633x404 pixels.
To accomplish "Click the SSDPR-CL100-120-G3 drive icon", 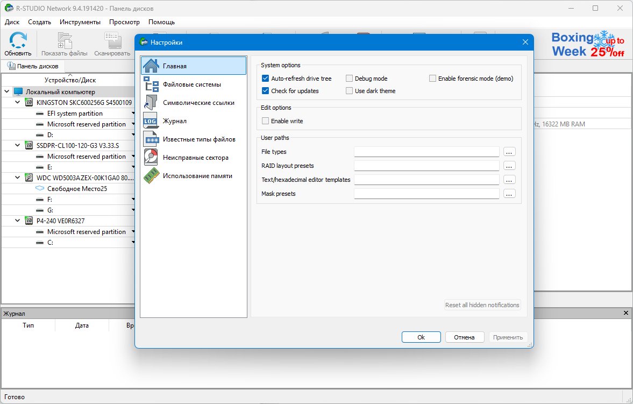I will coord(29,145).
